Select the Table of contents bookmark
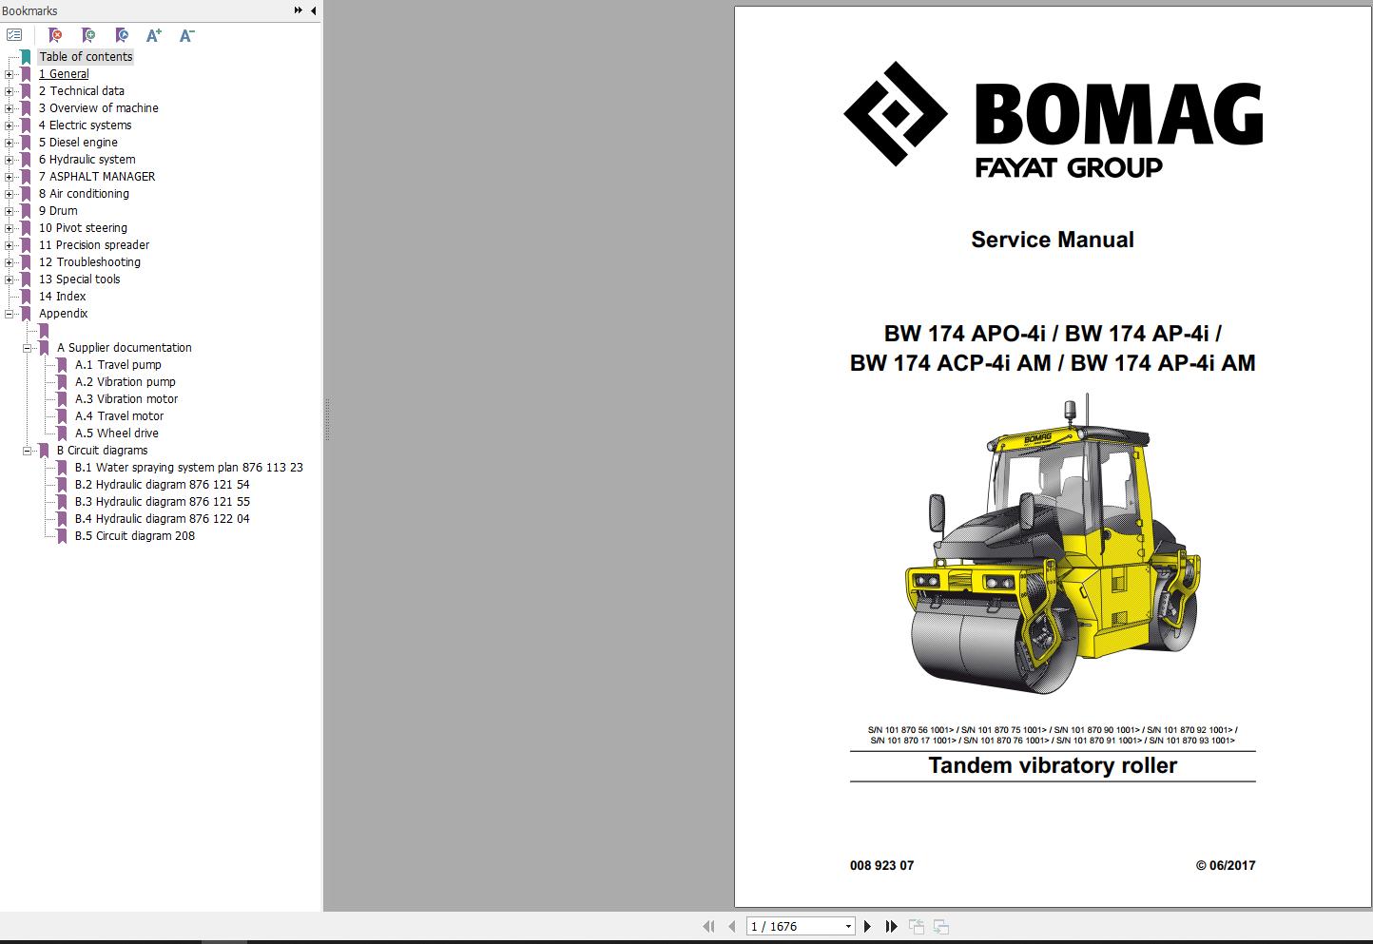 pos(86,57)
